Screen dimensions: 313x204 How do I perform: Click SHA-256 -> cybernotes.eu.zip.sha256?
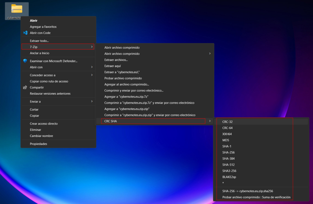point(248,191)
